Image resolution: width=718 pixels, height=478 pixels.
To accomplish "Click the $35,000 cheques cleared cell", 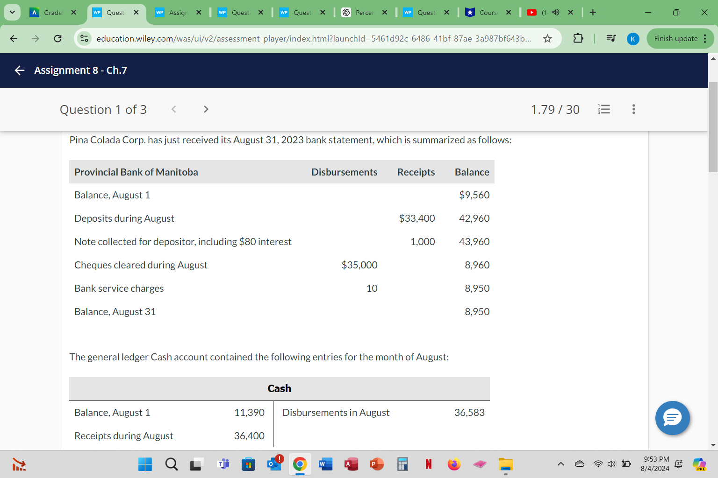I will (x=359, y=265).
